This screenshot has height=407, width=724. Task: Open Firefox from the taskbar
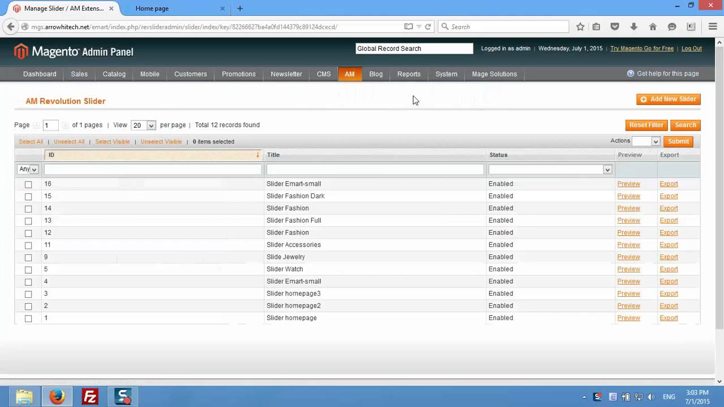pyautogui.click(x=57, y=397)
